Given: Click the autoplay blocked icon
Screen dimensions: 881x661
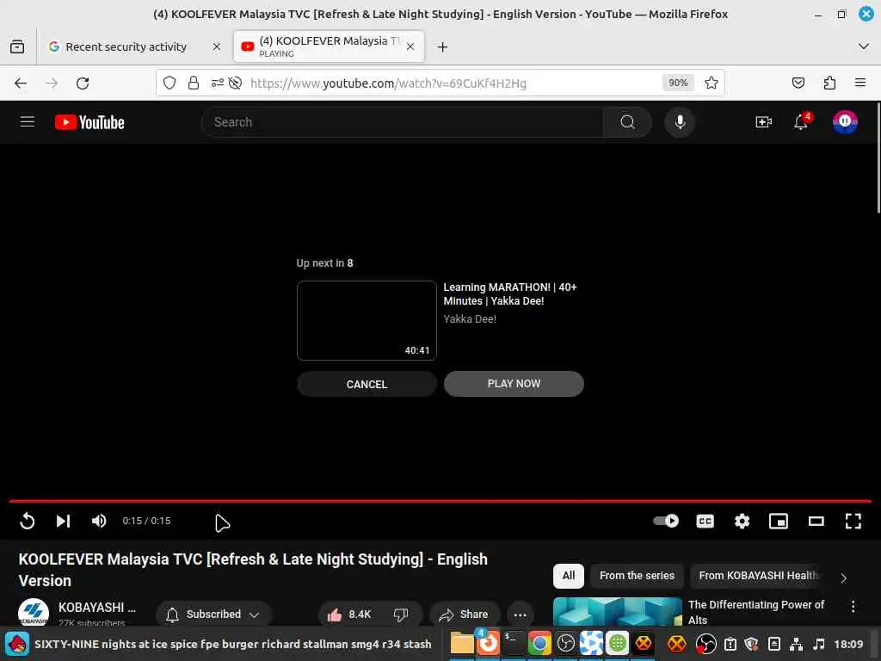Looking at the screenshot, I should [x=236, y=83].
